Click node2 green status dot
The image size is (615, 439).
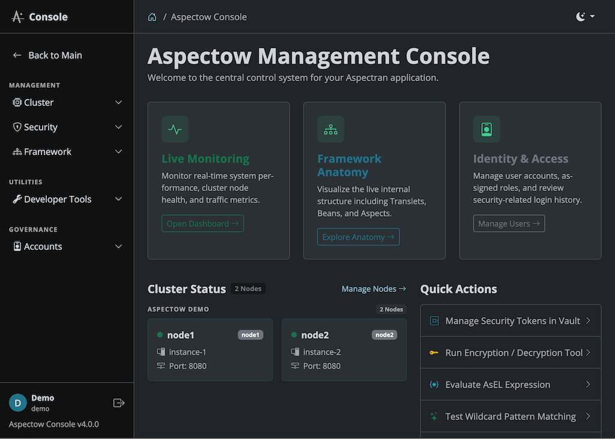pyautogui.click(x=294, y=335)
